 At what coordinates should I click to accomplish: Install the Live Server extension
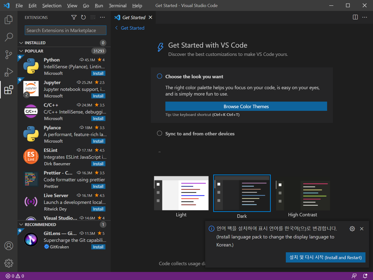(98, 209)
